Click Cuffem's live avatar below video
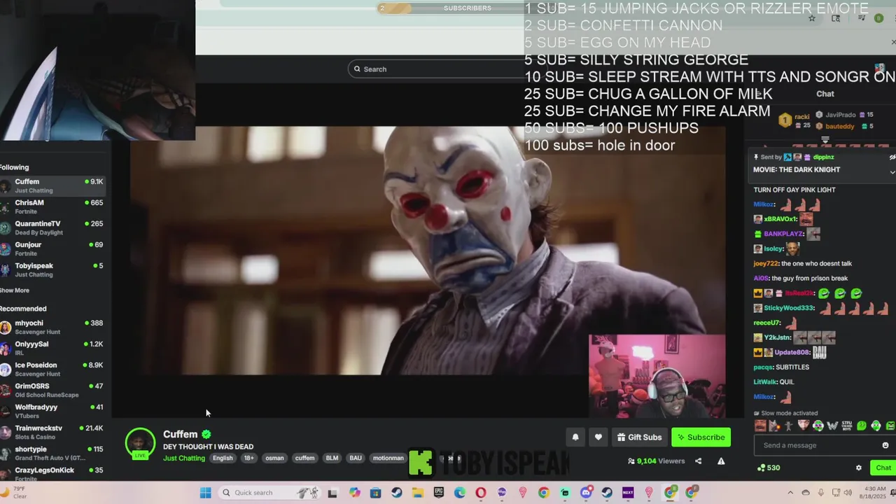Screen dimensions: 896x504 140,444
